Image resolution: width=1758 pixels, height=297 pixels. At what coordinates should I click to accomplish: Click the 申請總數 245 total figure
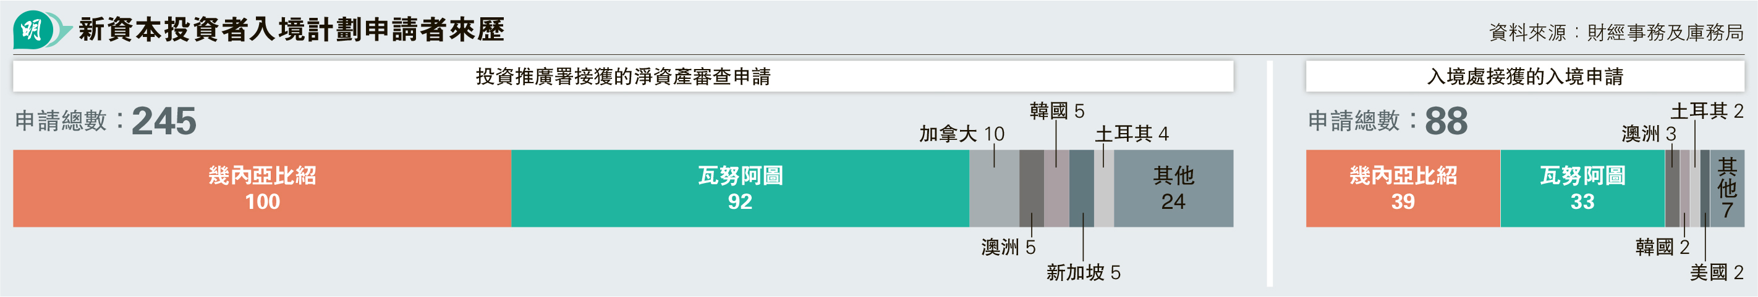pos(106,121)
